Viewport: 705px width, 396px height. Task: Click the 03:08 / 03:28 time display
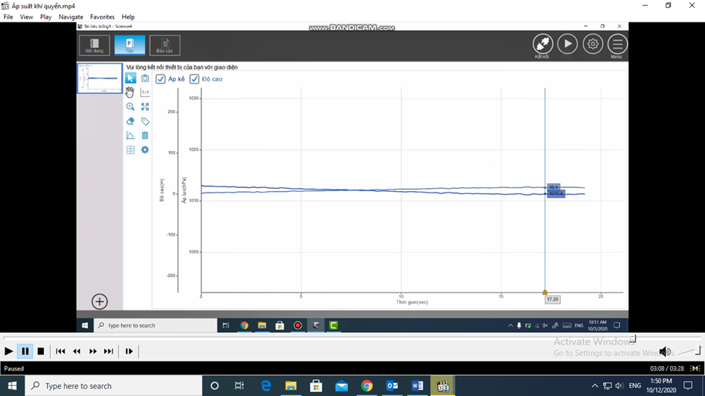point(666,368)
